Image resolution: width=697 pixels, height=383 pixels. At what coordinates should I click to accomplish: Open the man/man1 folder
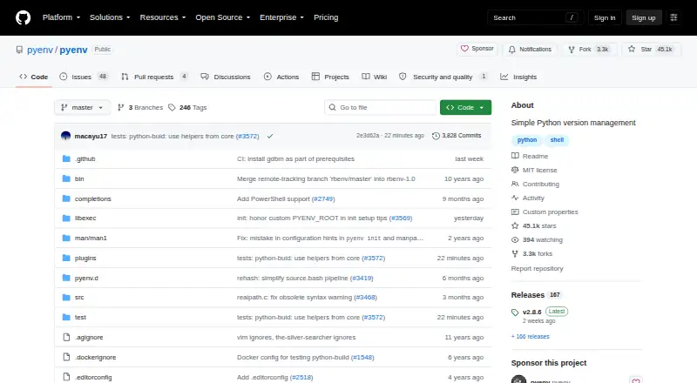tap(91, 239)
